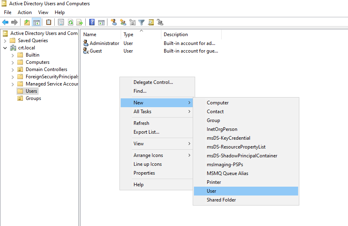Screen dimensions: 348x226
Task: Open the All Tasks submenu
Action: coord(156,112)
